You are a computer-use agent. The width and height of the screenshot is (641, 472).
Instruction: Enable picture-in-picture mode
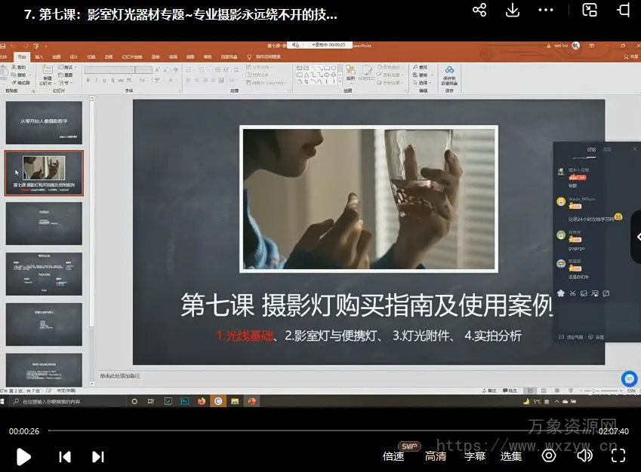(590, 10)
